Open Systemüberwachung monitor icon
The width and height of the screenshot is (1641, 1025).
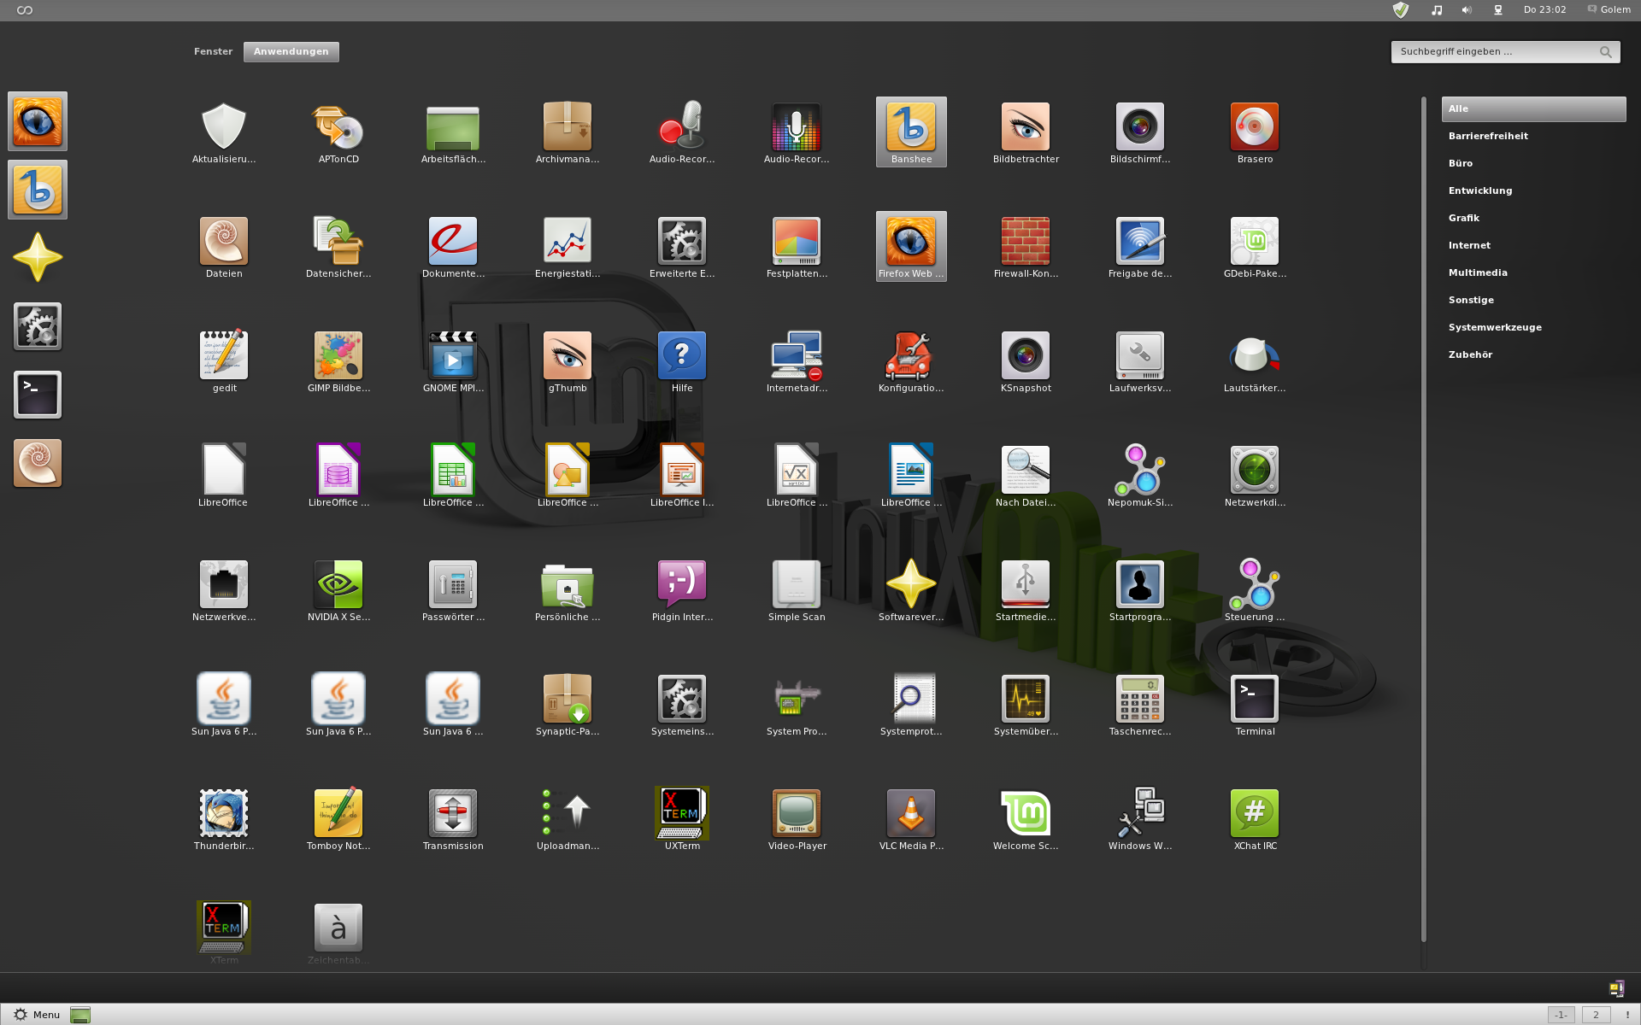[x=1026, y=706]
